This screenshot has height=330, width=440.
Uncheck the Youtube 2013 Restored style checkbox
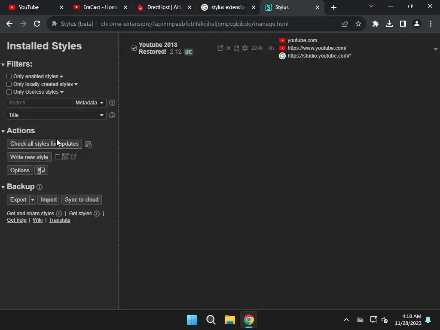click(134, 48)
